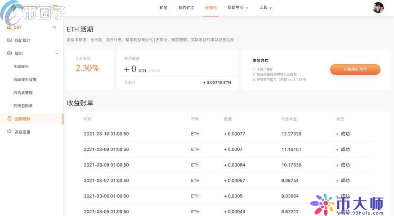The height and width of the screenshot is (216, 394).
Task: Expand the 工具 dropdown menu
Action: coord(266,8)
